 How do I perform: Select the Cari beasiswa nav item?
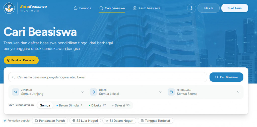[112, 8]
